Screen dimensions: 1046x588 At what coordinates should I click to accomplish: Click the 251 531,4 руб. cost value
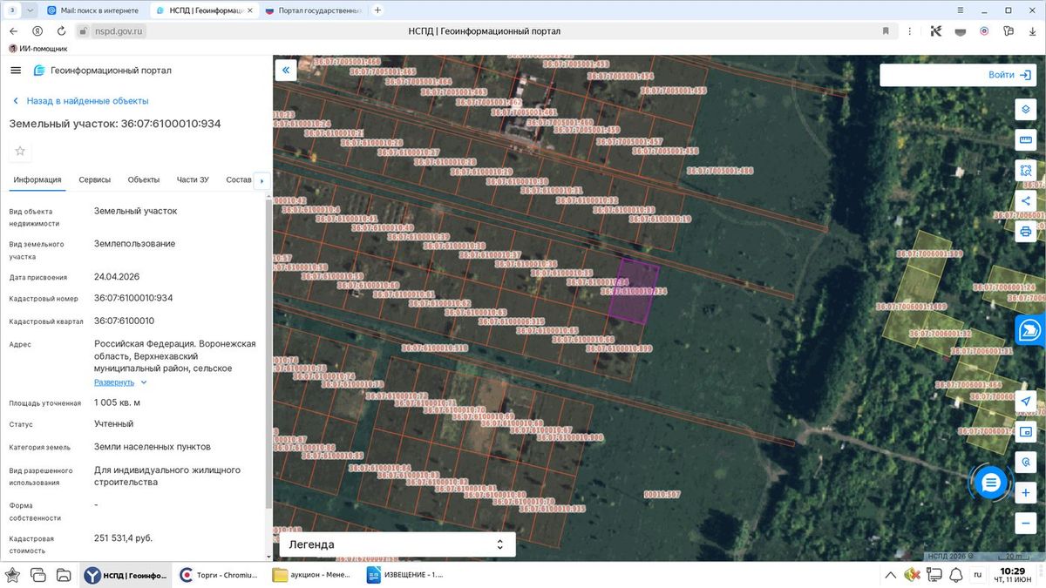pyautogui.click(x=123, y=537)
